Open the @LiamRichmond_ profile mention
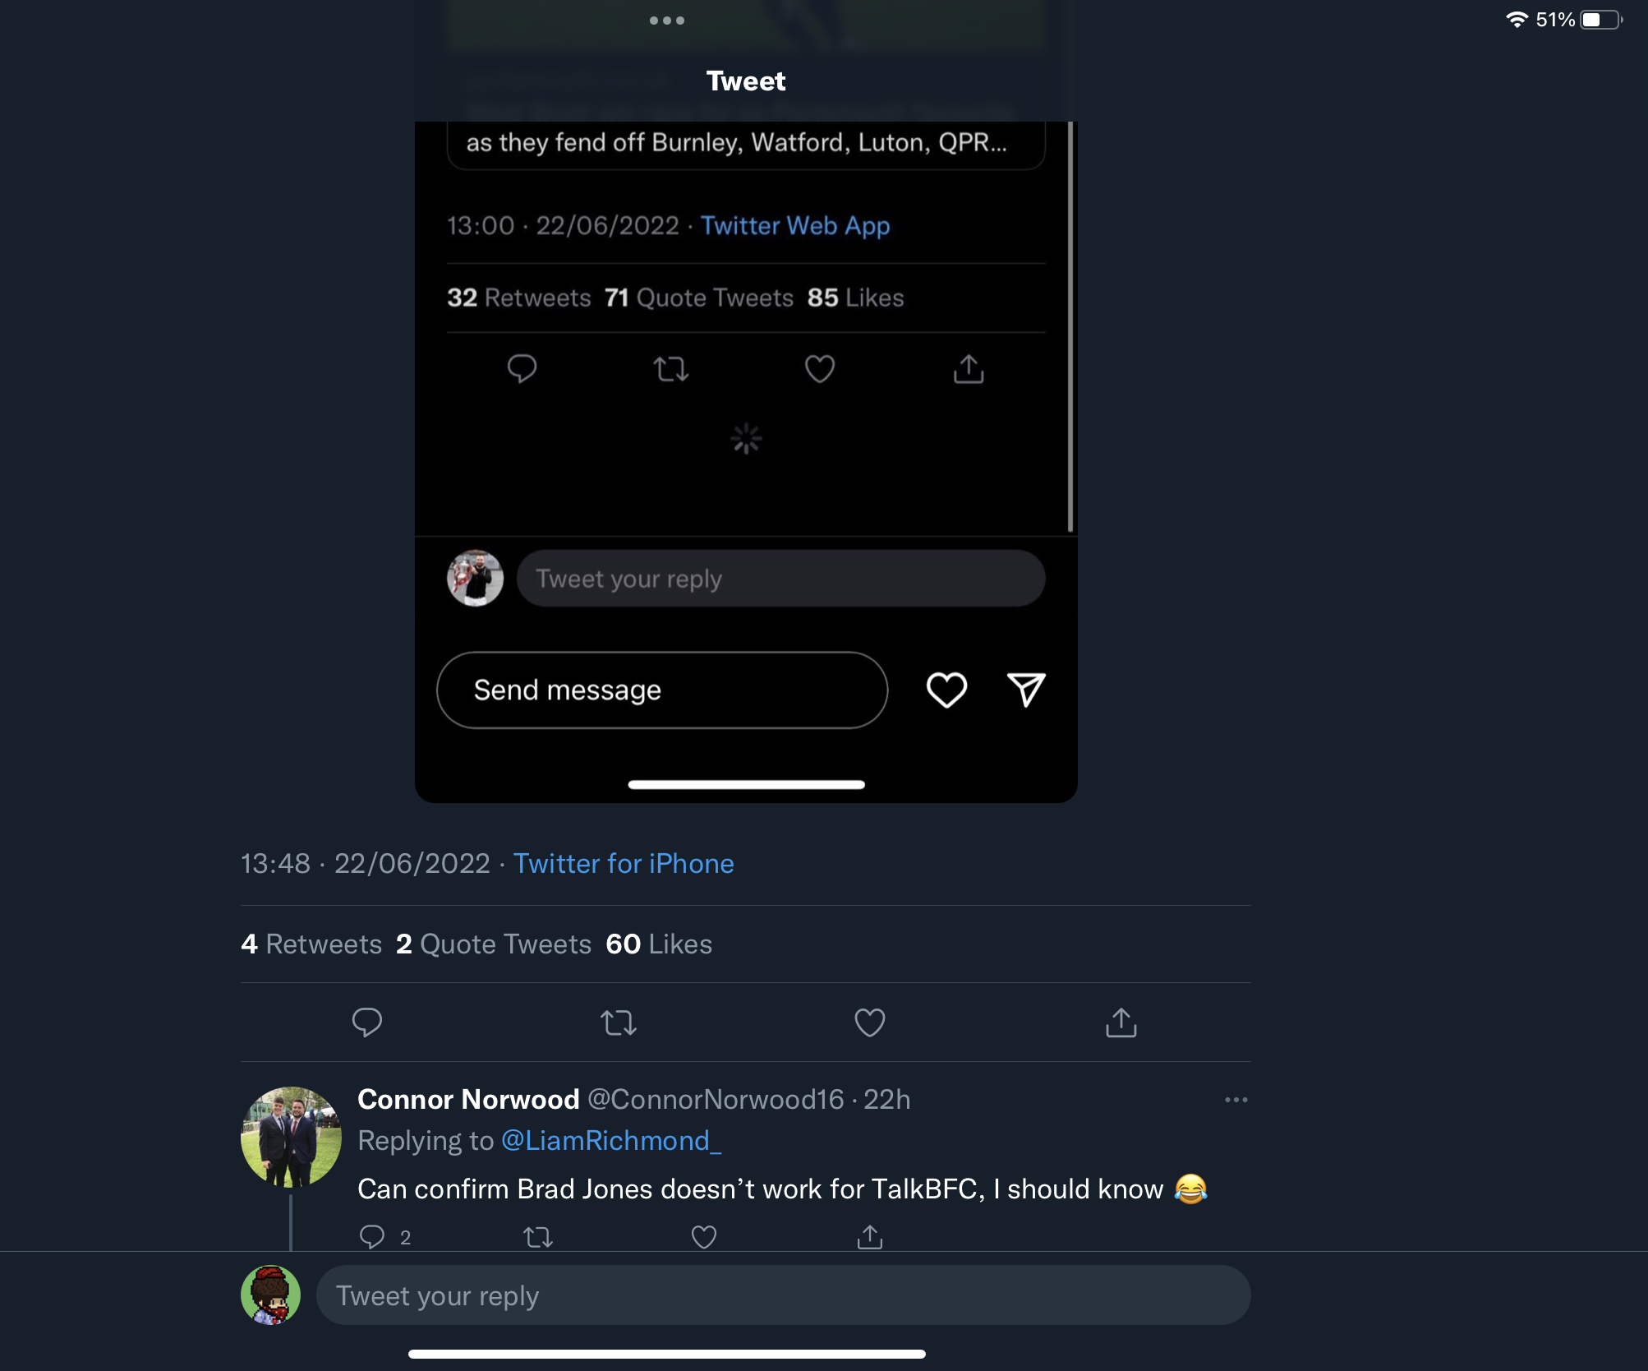 610,1141
